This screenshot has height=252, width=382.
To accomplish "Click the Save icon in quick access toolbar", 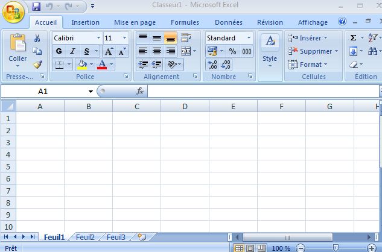I will (x=36, y=7).
